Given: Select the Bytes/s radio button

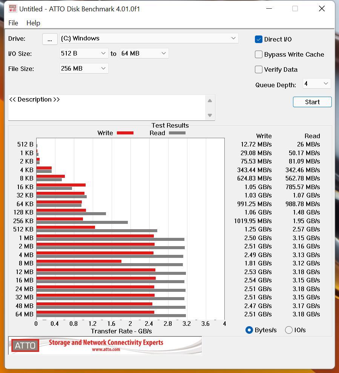Looking at the screenshot, I should point(249,330).
